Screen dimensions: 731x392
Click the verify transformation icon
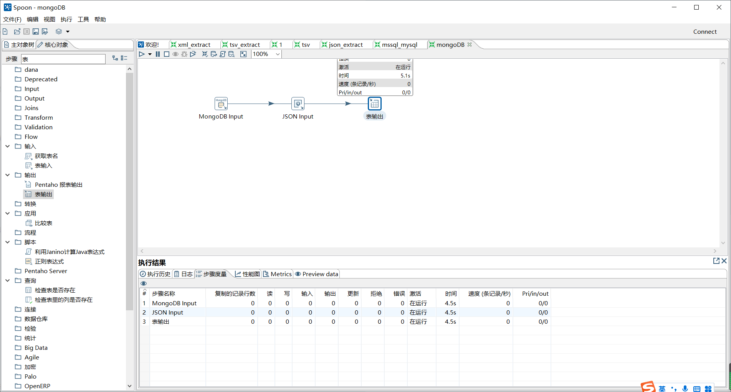tap(205, 54)
